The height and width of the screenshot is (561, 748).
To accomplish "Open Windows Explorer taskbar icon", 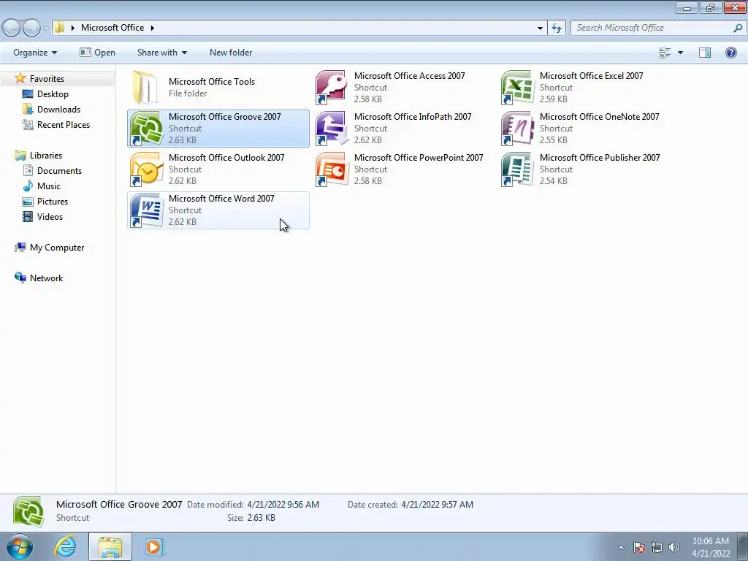I will 110,546.
